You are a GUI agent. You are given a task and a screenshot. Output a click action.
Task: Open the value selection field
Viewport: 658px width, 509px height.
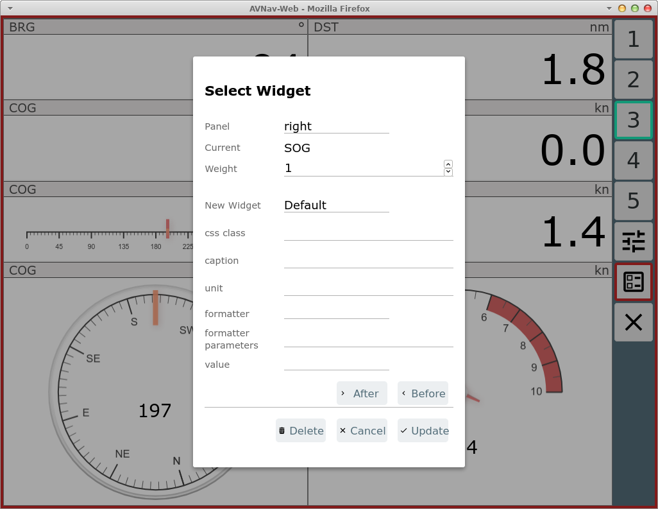click(336, 364)
